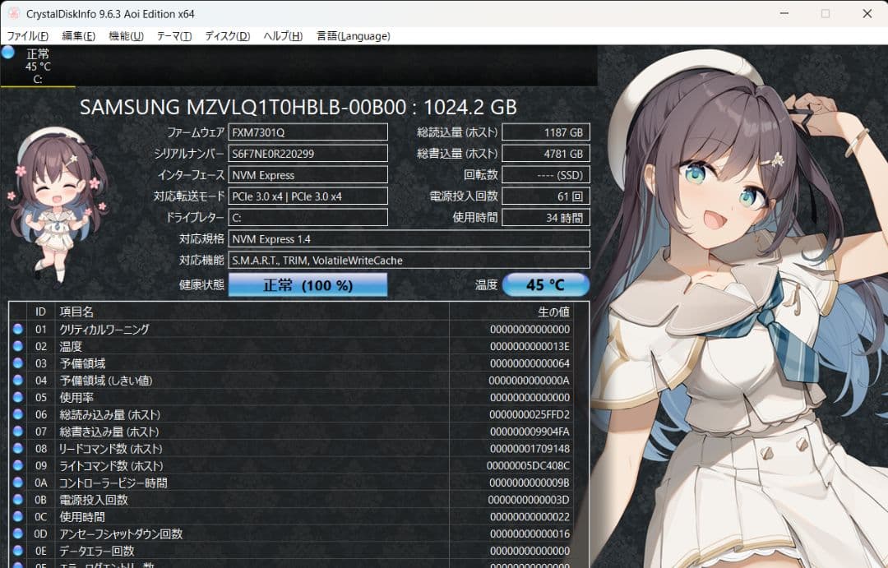888x568 pixels.
Task: Click the ID column header
Action: point(40,312)
